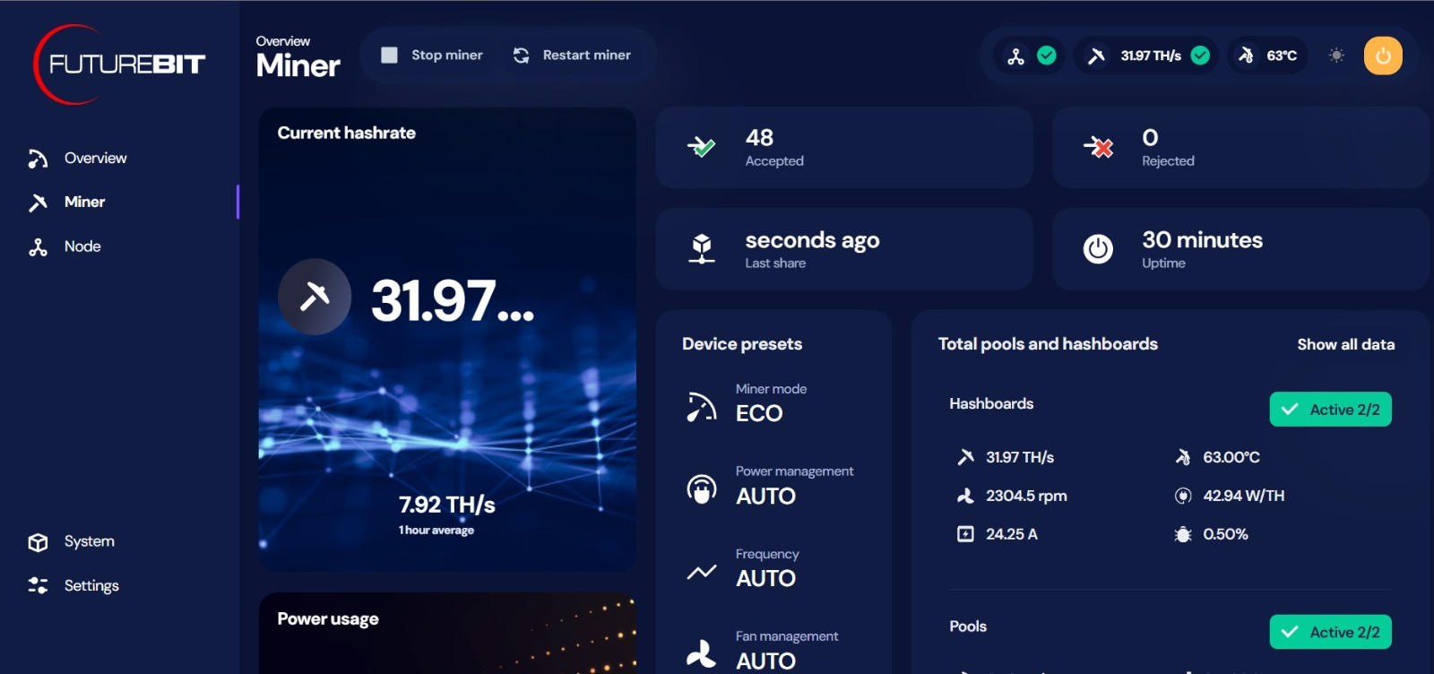The height and width of the screenshot is (674, 1434).
Task: Click the Uptime power icon
Action: [x=1098, y=248]
